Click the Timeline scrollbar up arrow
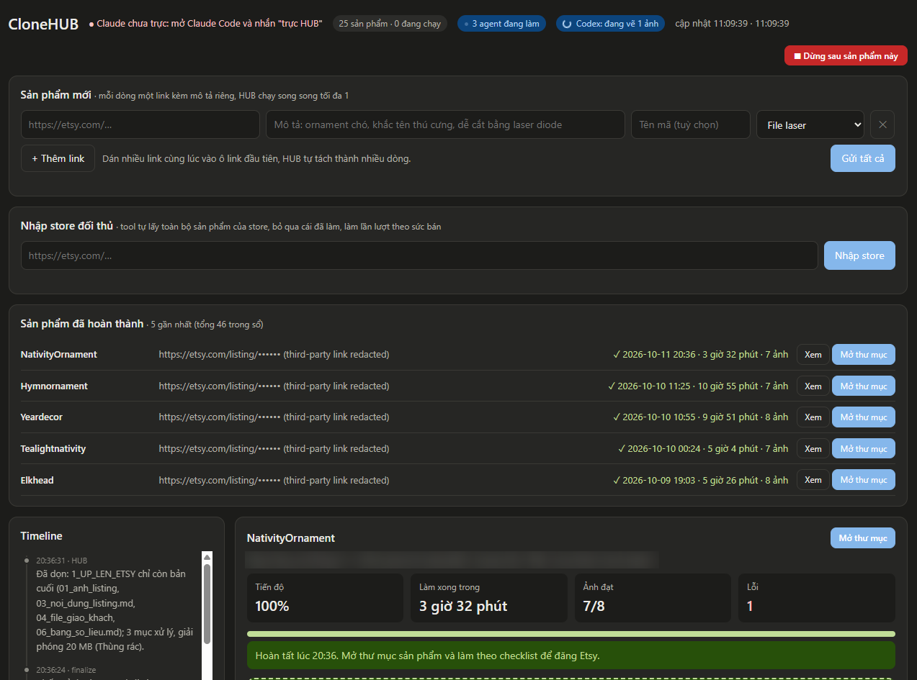The width and height of the screenshot is (917, 680). pyautogui.click(x=207, y=557)
